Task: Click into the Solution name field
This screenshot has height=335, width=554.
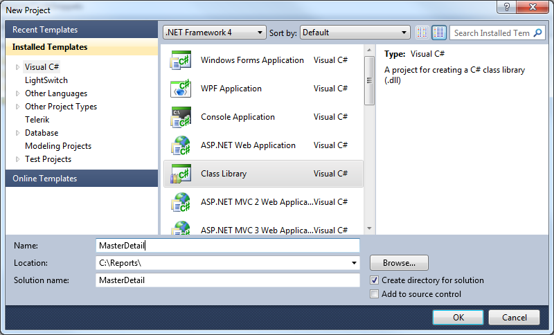Action: click(x=228, y=280)
